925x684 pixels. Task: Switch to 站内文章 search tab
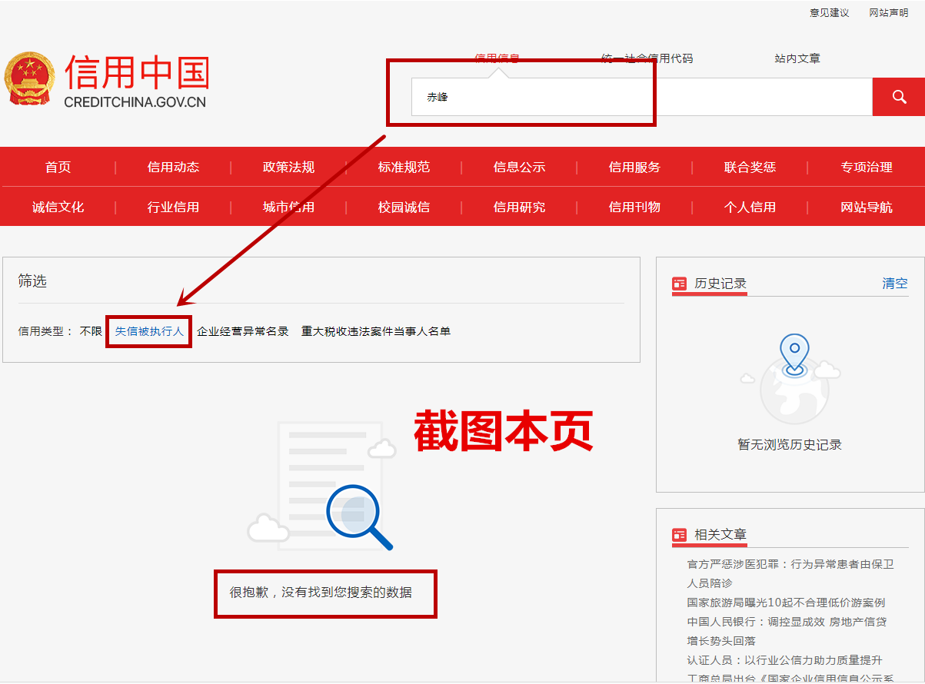pos(797,58)
